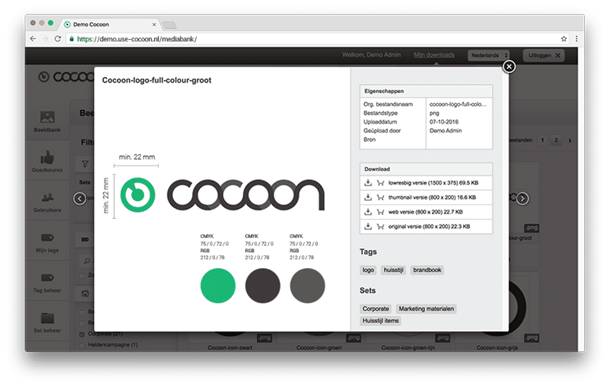
Task: Open the browser three-dot menu
Action: 577,39
